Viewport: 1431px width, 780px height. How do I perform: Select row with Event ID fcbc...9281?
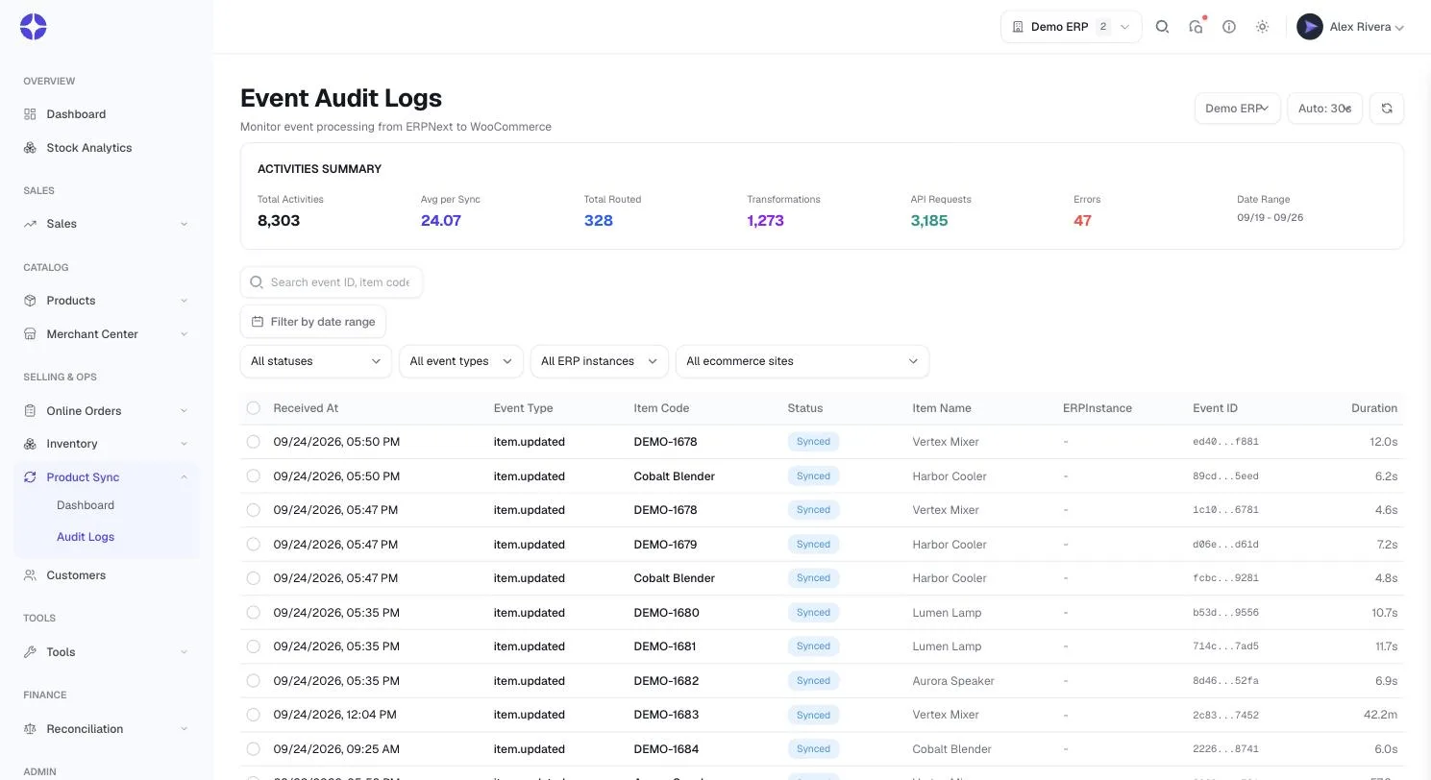point(254,578)
